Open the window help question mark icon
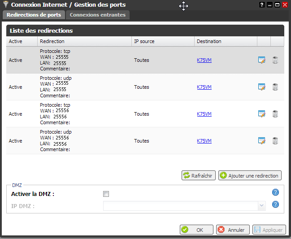The height and width of the screenshot is (239, 291). pos(262,5)
